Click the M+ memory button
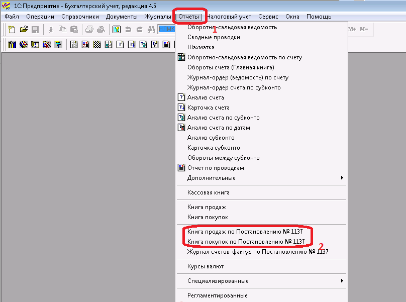This screenshot has height=302, width=406. [352, 29]
